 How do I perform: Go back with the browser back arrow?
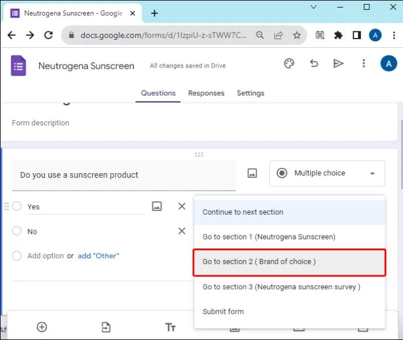point(12,35)
